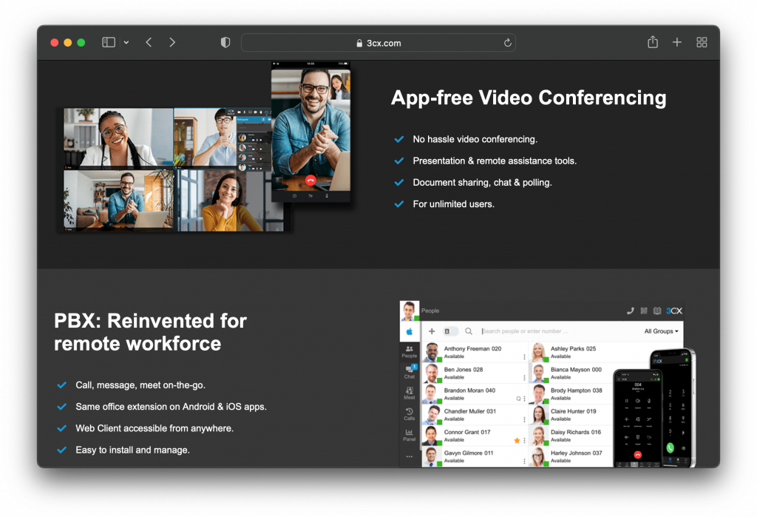Viewport: 757px width, 517px height.
Task: Select contact Brandon Moran 040
Action: pos(475,393)
